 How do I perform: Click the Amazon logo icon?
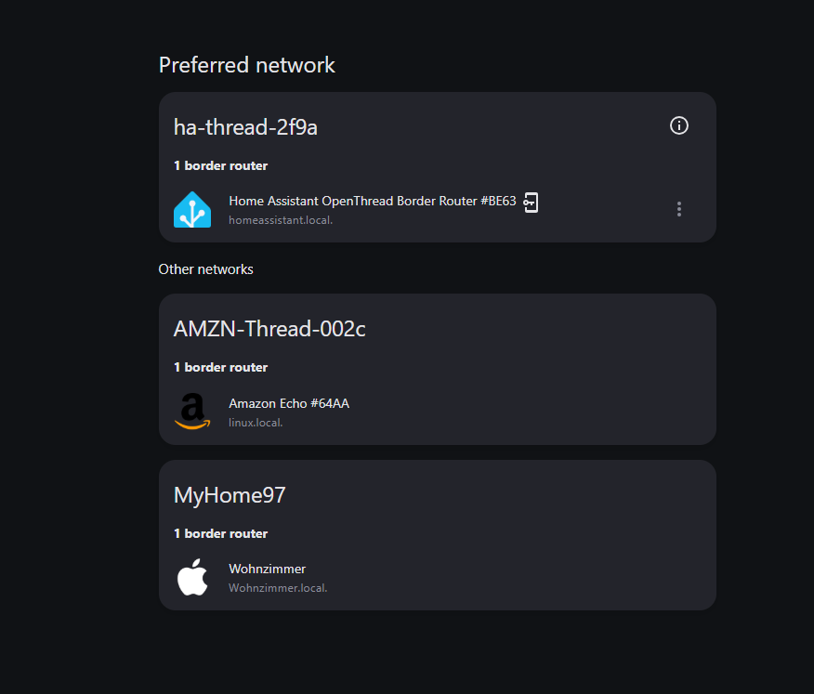pos(192,412)
